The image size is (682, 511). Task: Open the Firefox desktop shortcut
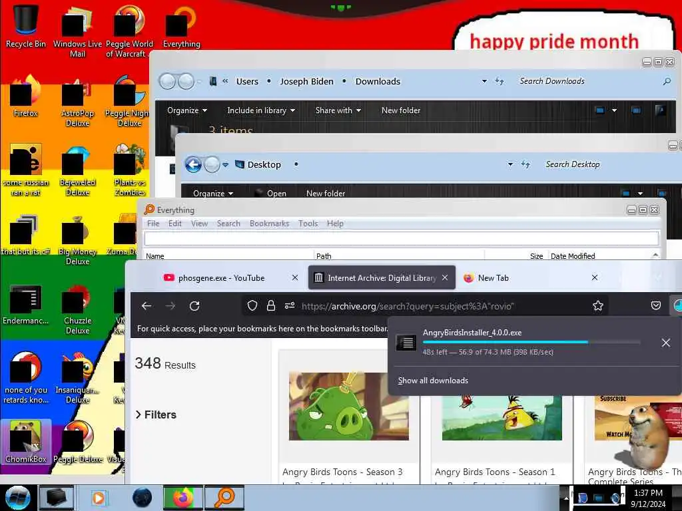click(25, 96)
